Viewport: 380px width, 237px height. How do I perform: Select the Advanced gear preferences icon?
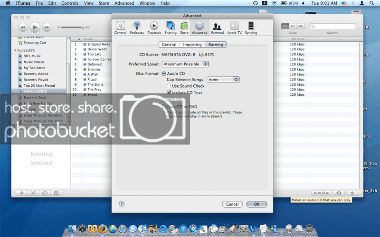point(199,28)
